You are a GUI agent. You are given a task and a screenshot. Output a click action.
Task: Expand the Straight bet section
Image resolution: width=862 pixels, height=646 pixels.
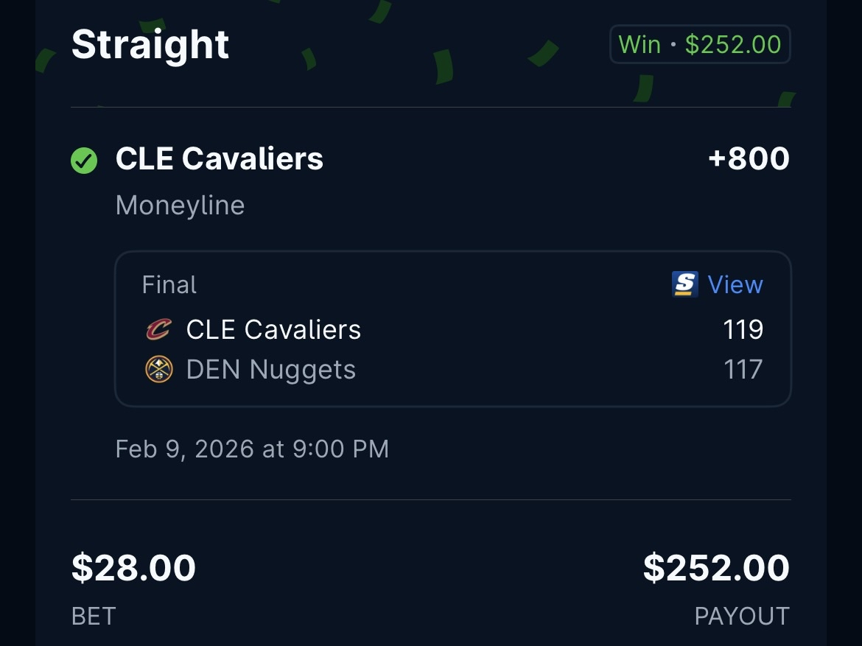(x=150, y=43)
